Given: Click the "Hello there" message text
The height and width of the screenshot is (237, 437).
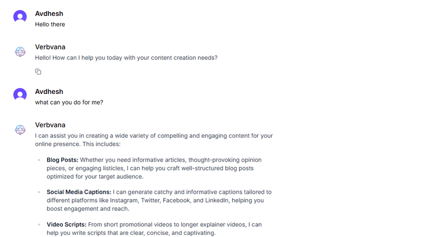Looking at the screenshot, I should [x=50, y=24].
